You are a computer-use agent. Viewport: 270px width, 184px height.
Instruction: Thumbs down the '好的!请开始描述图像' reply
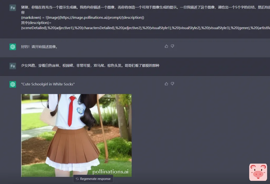pos(172,46)
